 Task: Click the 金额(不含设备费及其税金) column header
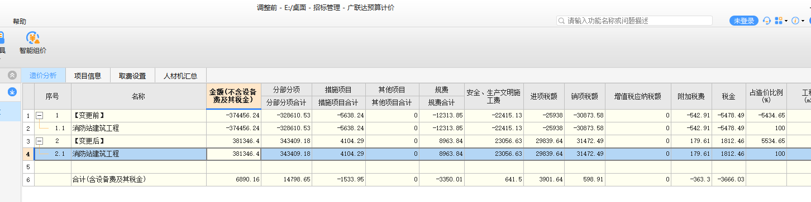(233, 96)
